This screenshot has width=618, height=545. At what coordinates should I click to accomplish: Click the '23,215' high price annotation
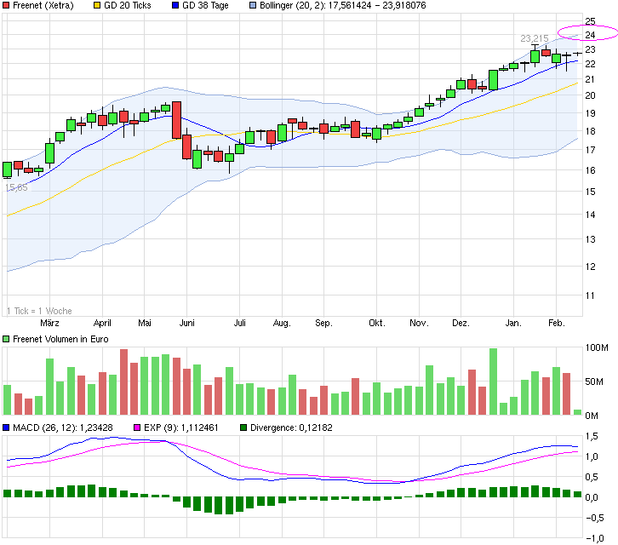click(535, 38)
